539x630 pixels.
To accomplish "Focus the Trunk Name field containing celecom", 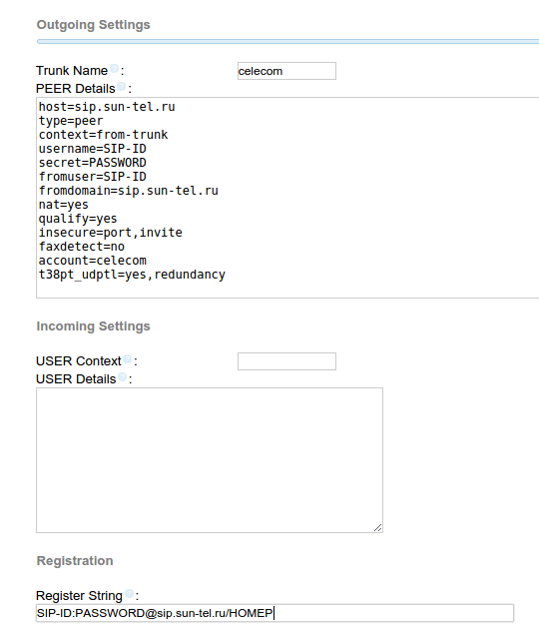I will click(286, 71).
